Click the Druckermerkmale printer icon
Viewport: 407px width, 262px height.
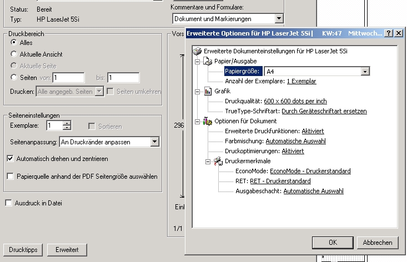pyautogui.click(x=218, y=161)
